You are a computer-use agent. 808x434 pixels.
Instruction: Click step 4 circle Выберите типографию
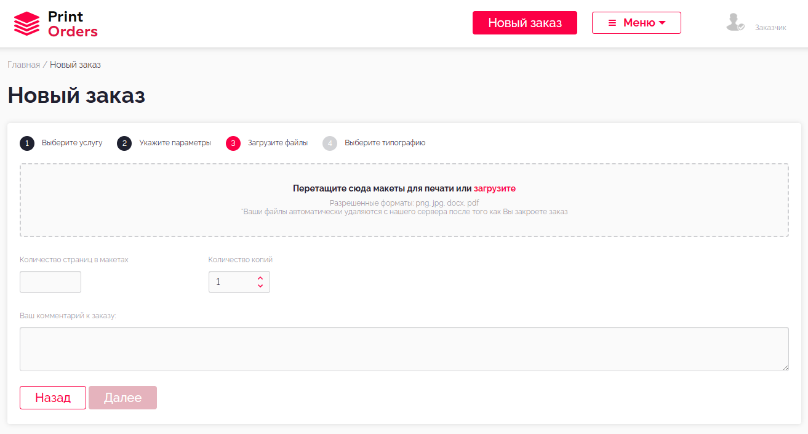(330, 143)
